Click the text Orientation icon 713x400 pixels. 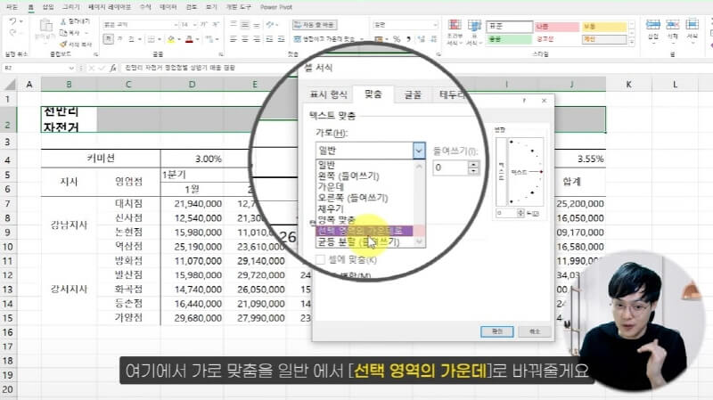click(x=271, y=25)
